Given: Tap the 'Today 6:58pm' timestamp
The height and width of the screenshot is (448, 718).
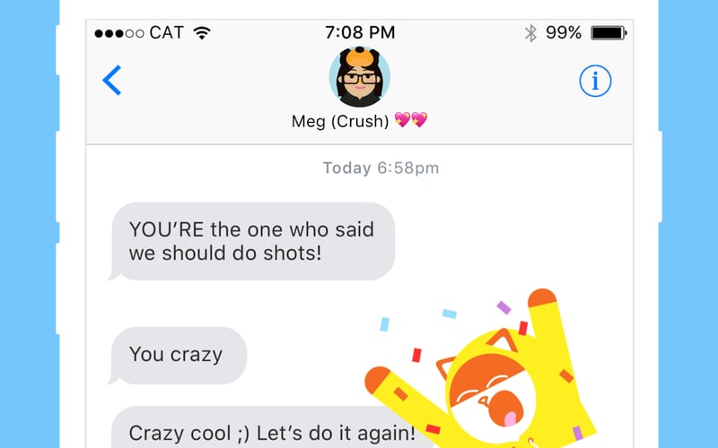Looking at the screenshot, I should point(381,168).
